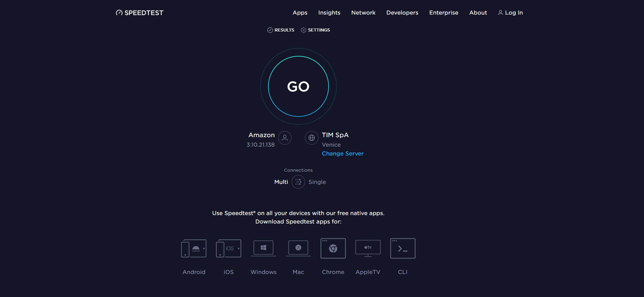This screenshot has width=644, height=297.
Task: Click the Log In link
Action: 510,13
